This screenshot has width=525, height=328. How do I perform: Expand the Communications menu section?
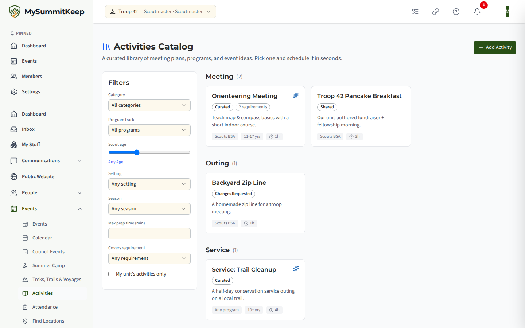pyautogui.click(x=47, y=161)
